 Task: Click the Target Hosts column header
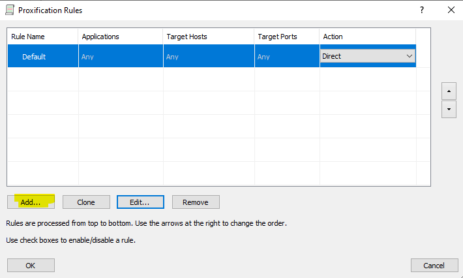(187, 37)
